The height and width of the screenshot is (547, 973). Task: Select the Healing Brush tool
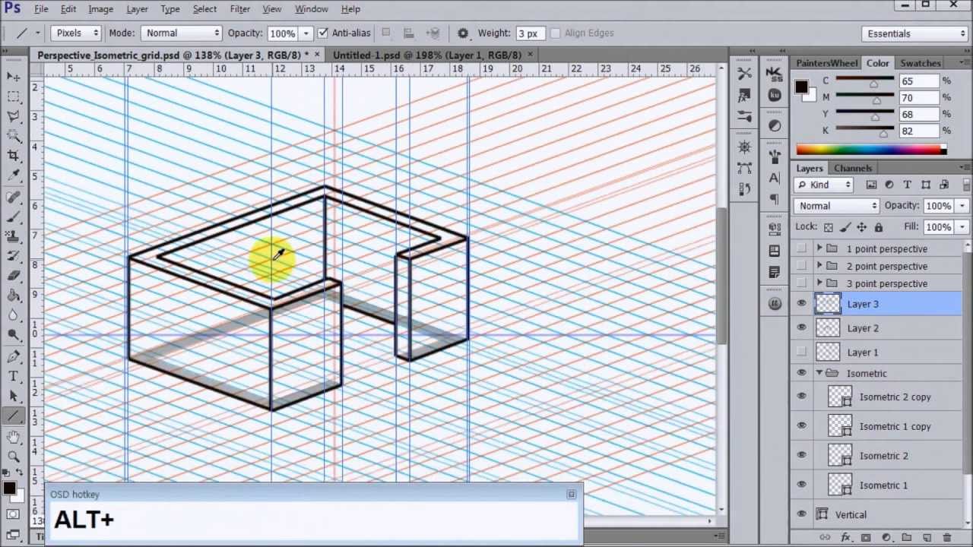[14, 197]
